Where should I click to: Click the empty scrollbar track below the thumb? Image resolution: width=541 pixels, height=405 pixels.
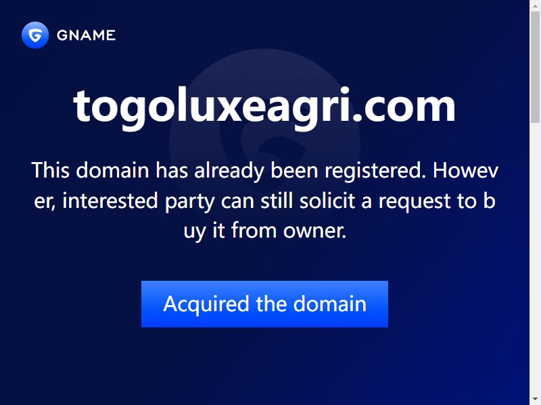535,259
